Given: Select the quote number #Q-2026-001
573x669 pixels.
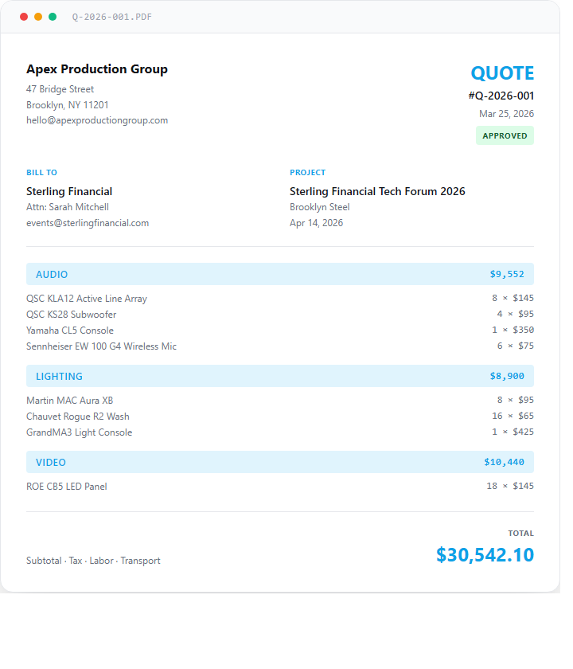Looking at the screenshot, I should pos(501,96).
